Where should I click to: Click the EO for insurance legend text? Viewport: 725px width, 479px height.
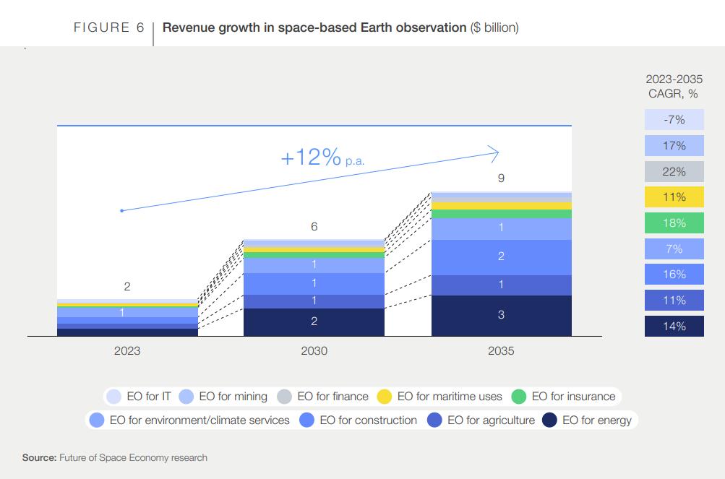tap(573, 397)
